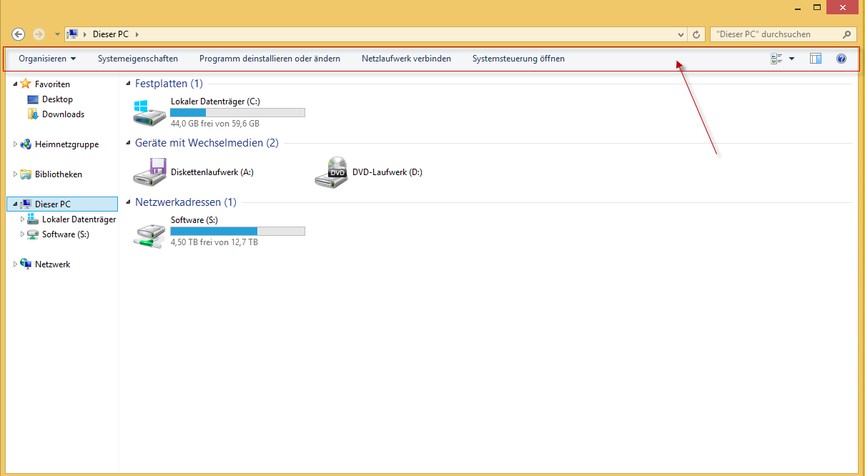This screenshot has width=865, height=476.
Task: Click the Lokaler Datenträger (C:) label
Action: coord(215,101)
